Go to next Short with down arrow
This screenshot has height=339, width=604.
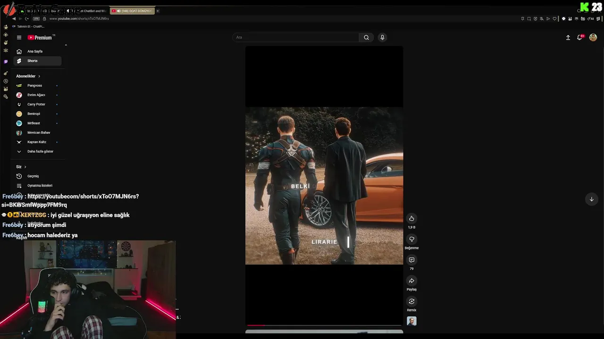(x=591, y=199)
